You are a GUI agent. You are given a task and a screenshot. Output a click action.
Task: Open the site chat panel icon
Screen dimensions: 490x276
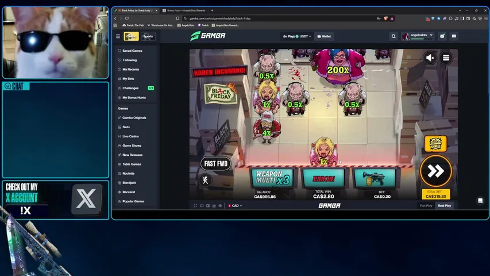point(454,36)
